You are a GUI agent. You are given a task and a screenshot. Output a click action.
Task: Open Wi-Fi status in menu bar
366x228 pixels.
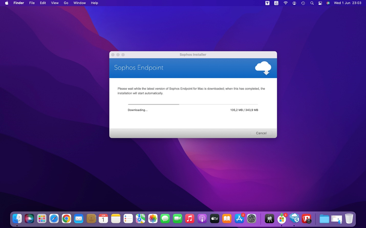coord(285,3)
